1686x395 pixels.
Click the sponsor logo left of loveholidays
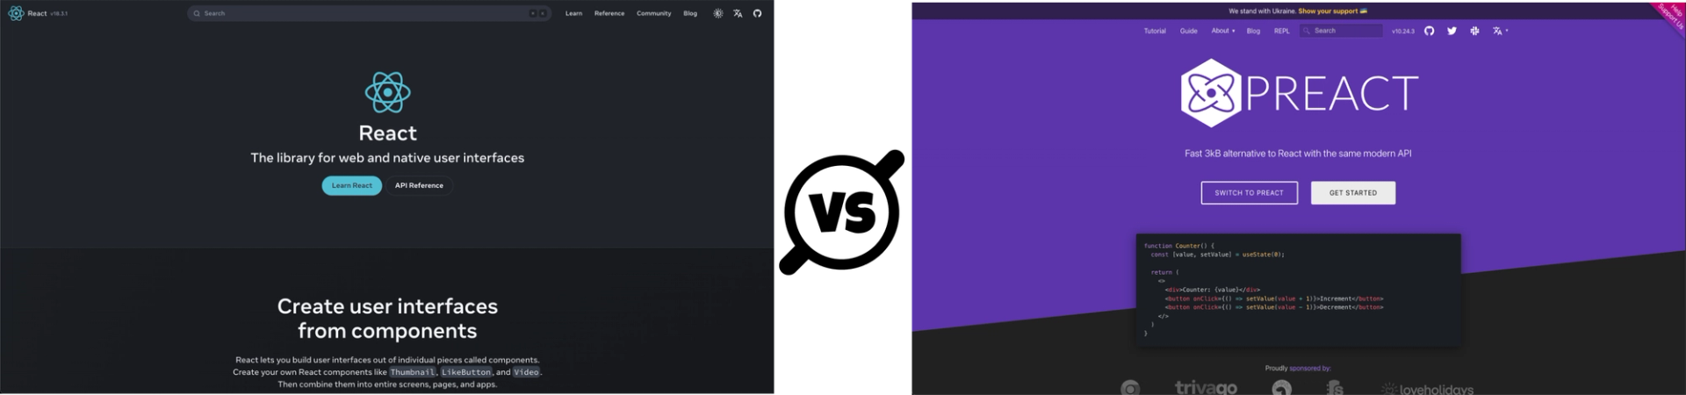1335,388
